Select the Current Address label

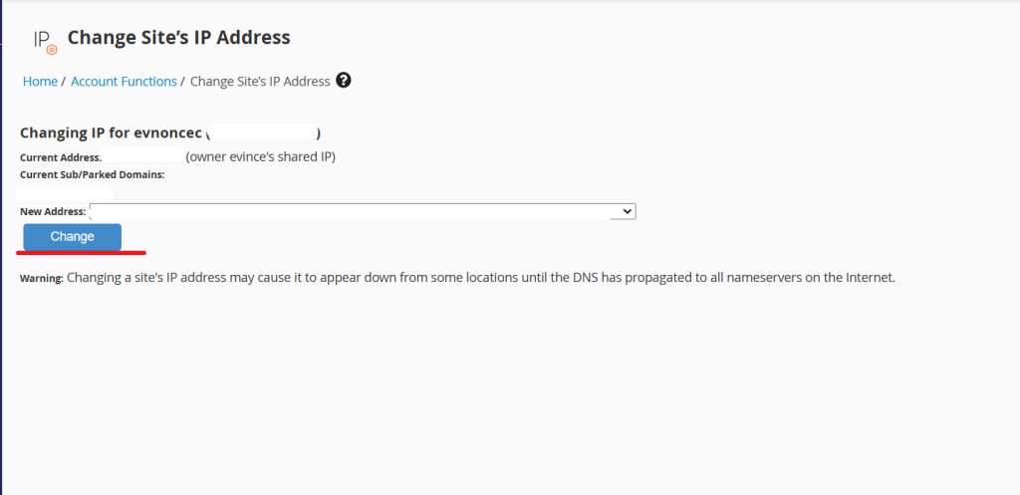(x=60, y=157)
